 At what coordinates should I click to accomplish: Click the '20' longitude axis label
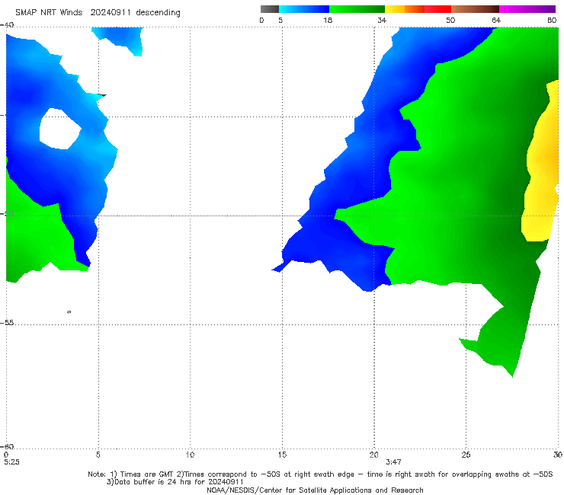point(373,455)
